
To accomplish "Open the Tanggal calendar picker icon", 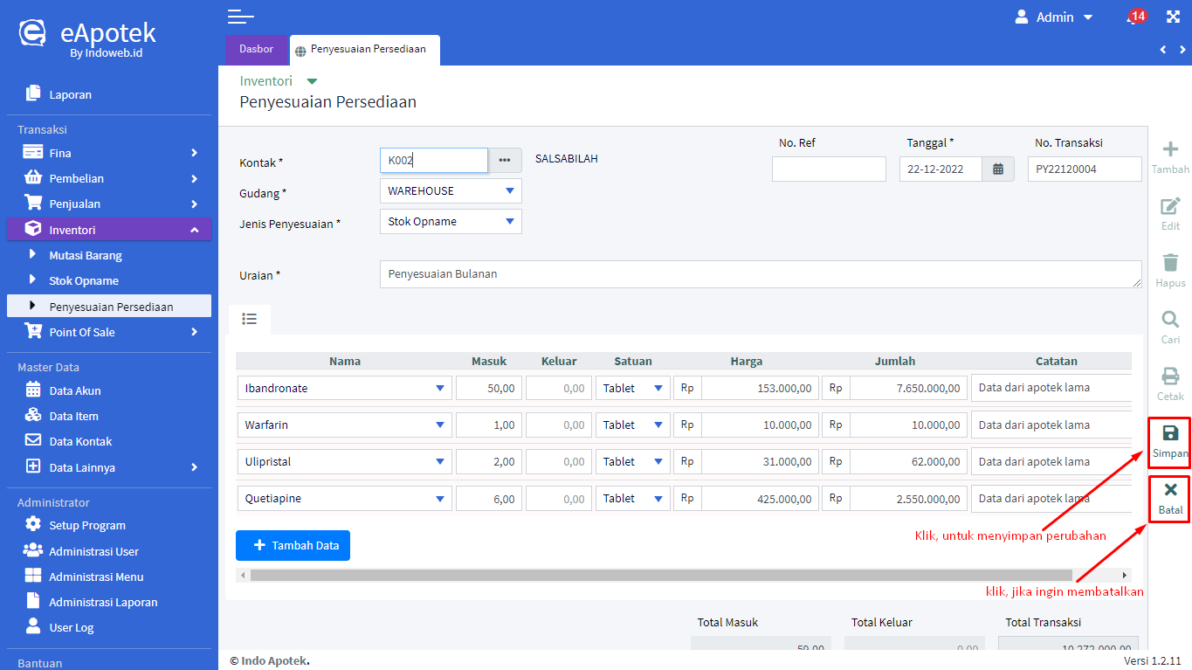I will coord(998,169).
